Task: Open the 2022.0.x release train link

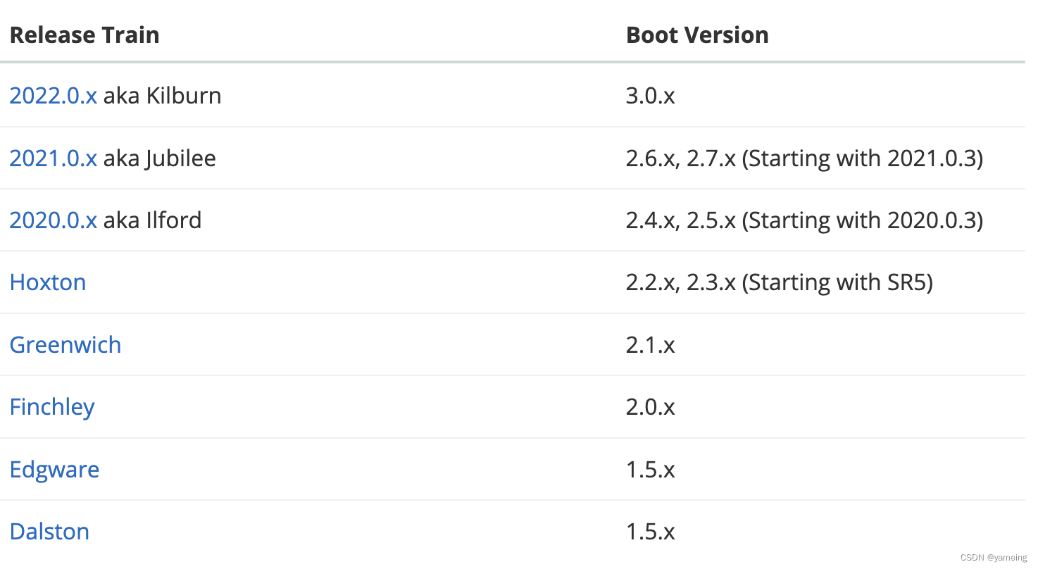Action: point(53,96)
